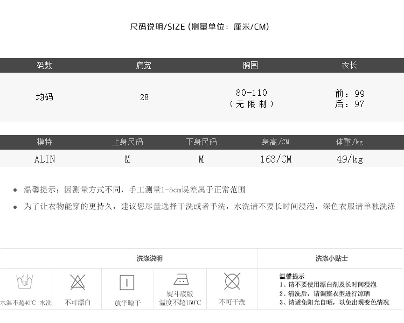Click the iron temperature icon
Viewport: 404px width, 323px height.
pos(180,280)
